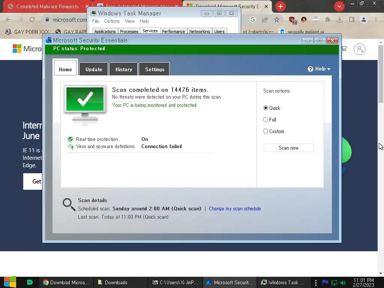Click the magnifier Scan details icon
The image size is (384, 288).
click(69, 204)
